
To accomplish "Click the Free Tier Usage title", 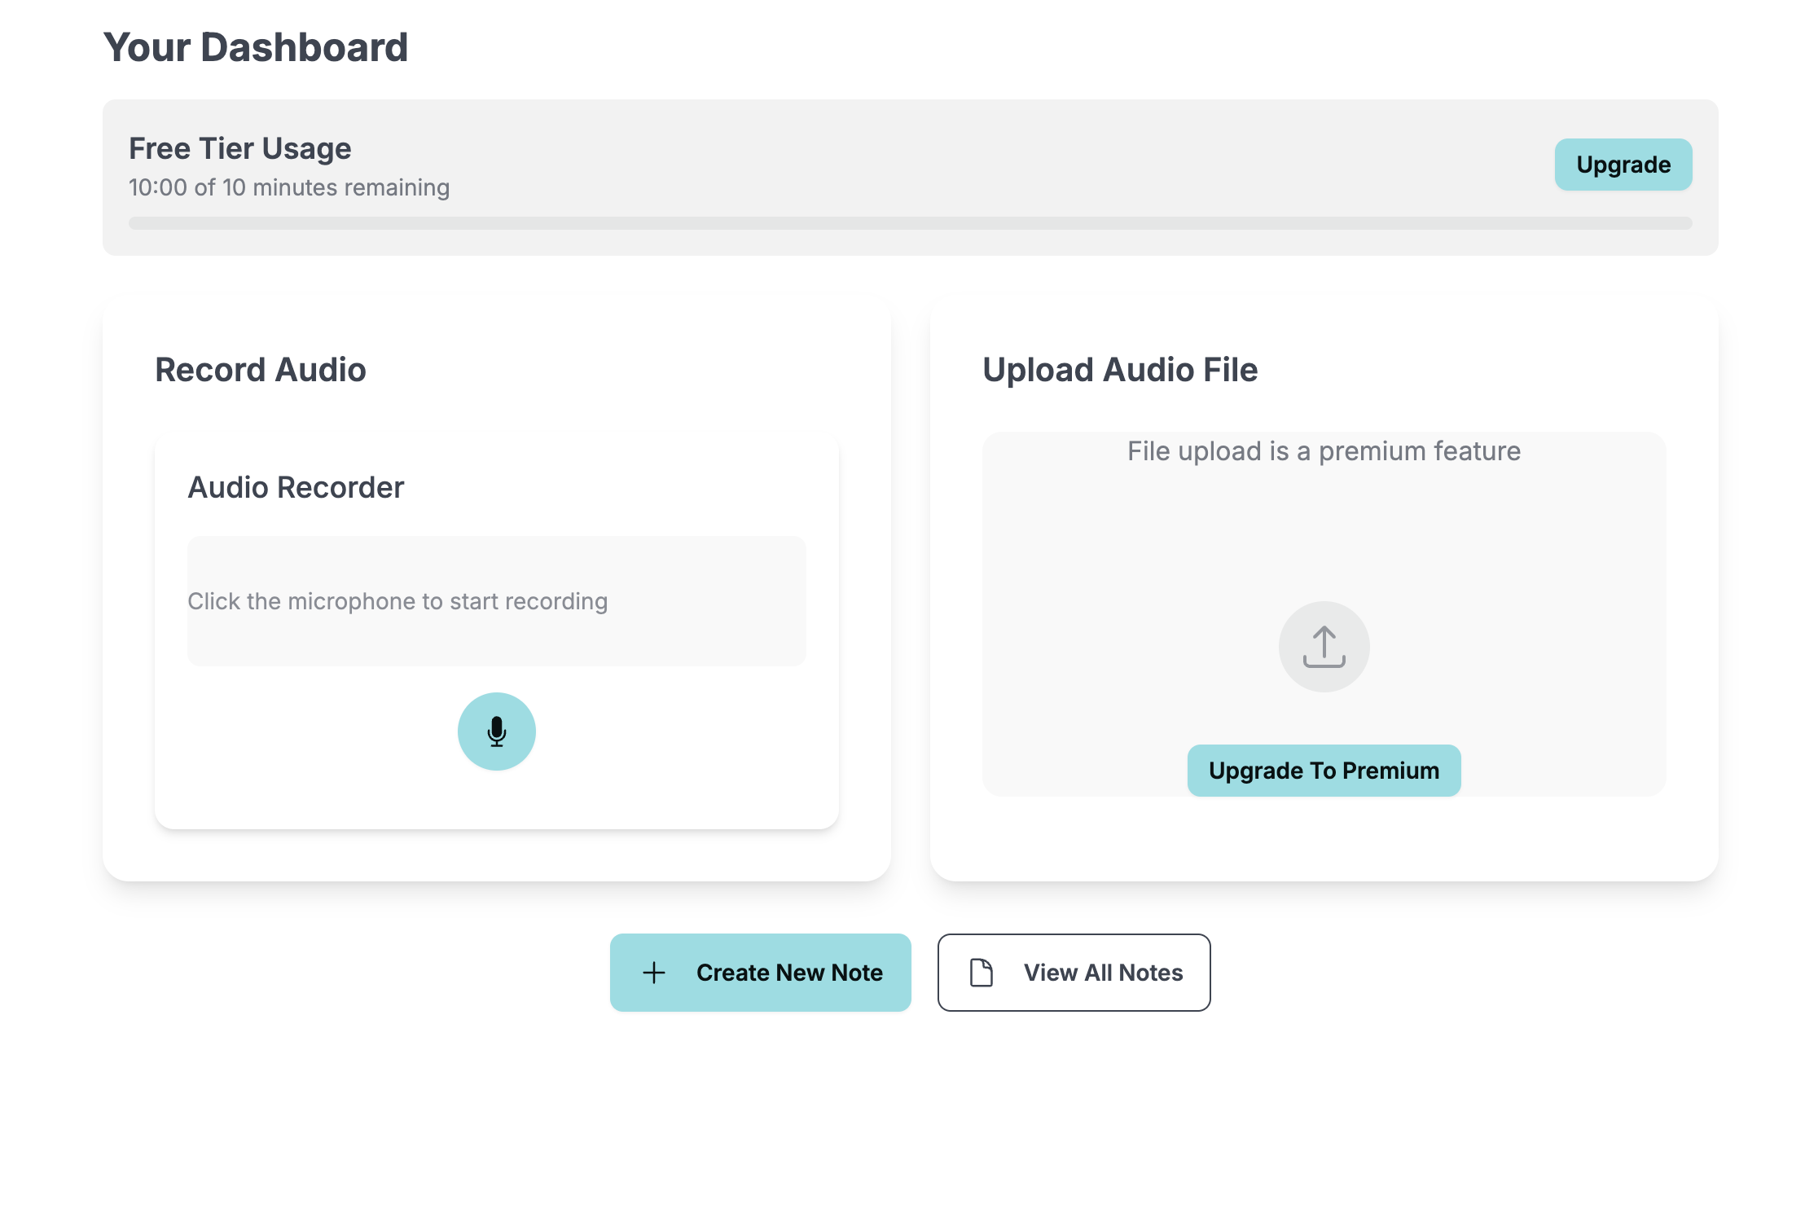I will pos(240,148).
